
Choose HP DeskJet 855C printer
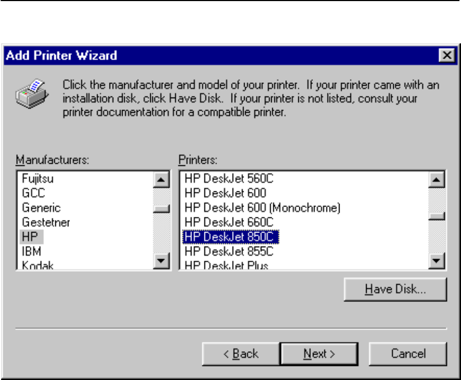pos(229,252)
